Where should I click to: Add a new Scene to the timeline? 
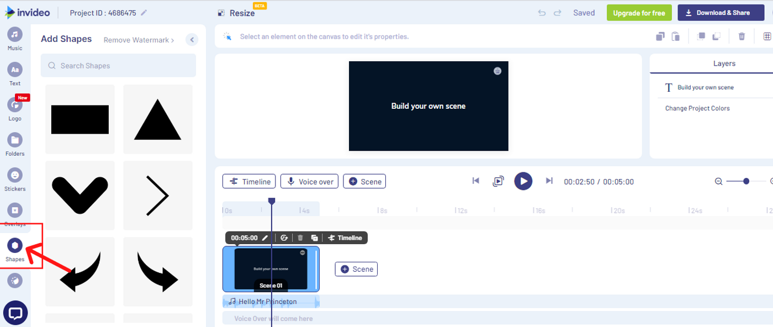[x=356, y=269]
